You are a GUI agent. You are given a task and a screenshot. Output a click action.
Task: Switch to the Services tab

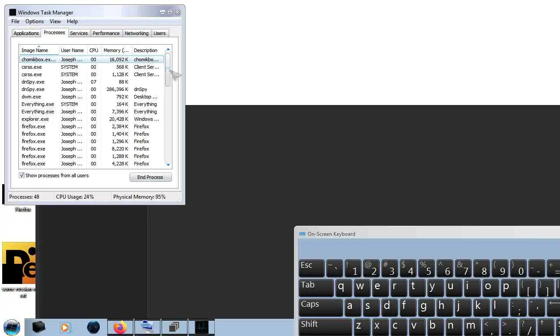[x=79, y=33]
